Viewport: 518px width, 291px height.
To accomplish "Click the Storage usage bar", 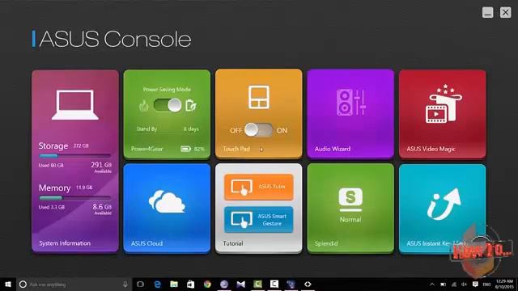I will pos(75,156).
